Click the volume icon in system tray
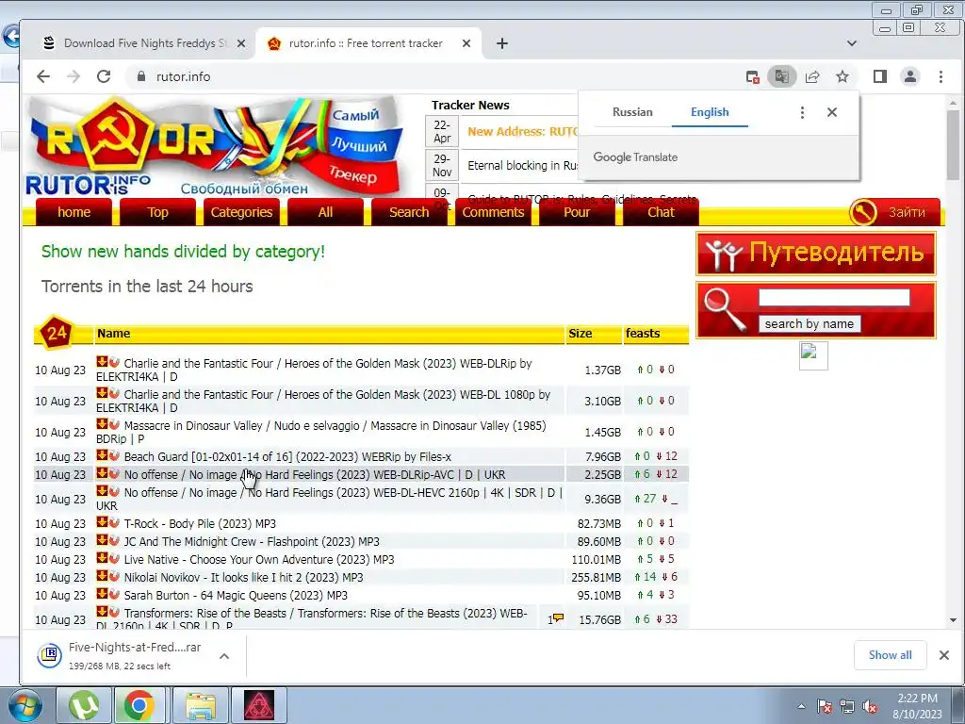Viewport: 965px width, 724px height. (x=870, y=707)
